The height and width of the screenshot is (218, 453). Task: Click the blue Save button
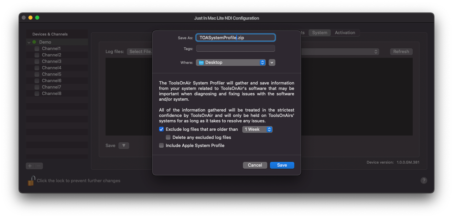[282, 165]
